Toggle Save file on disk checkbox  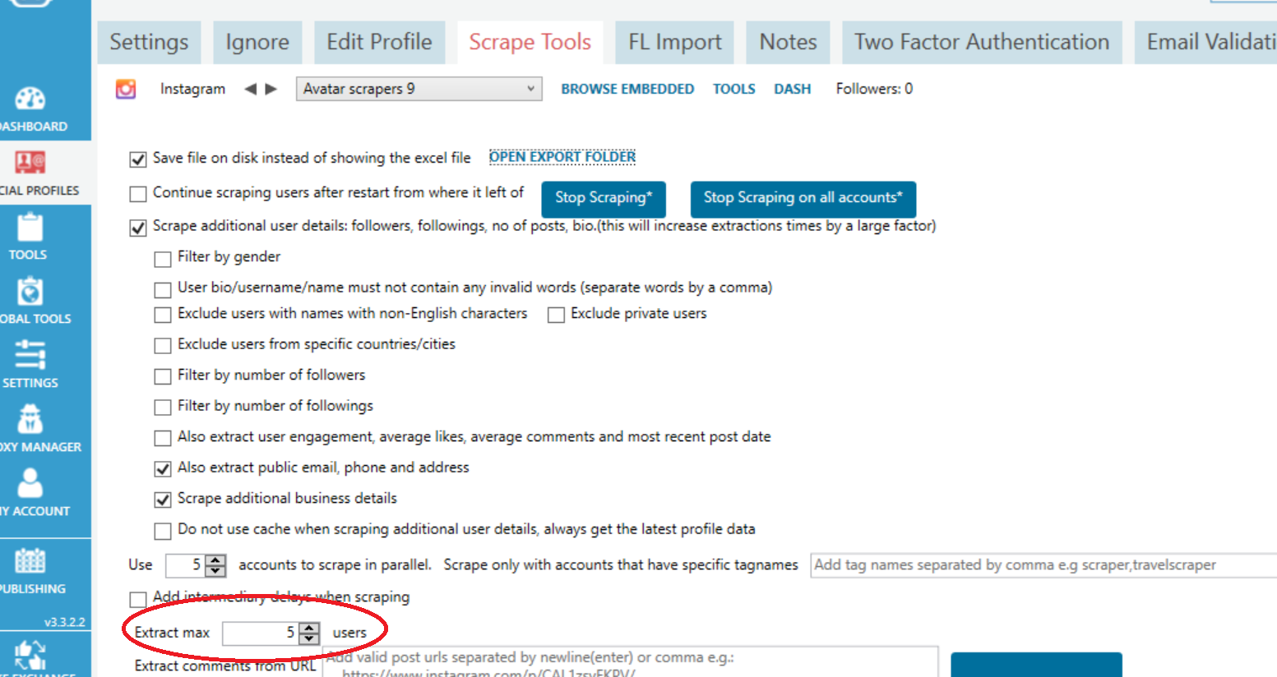point(138,159)
